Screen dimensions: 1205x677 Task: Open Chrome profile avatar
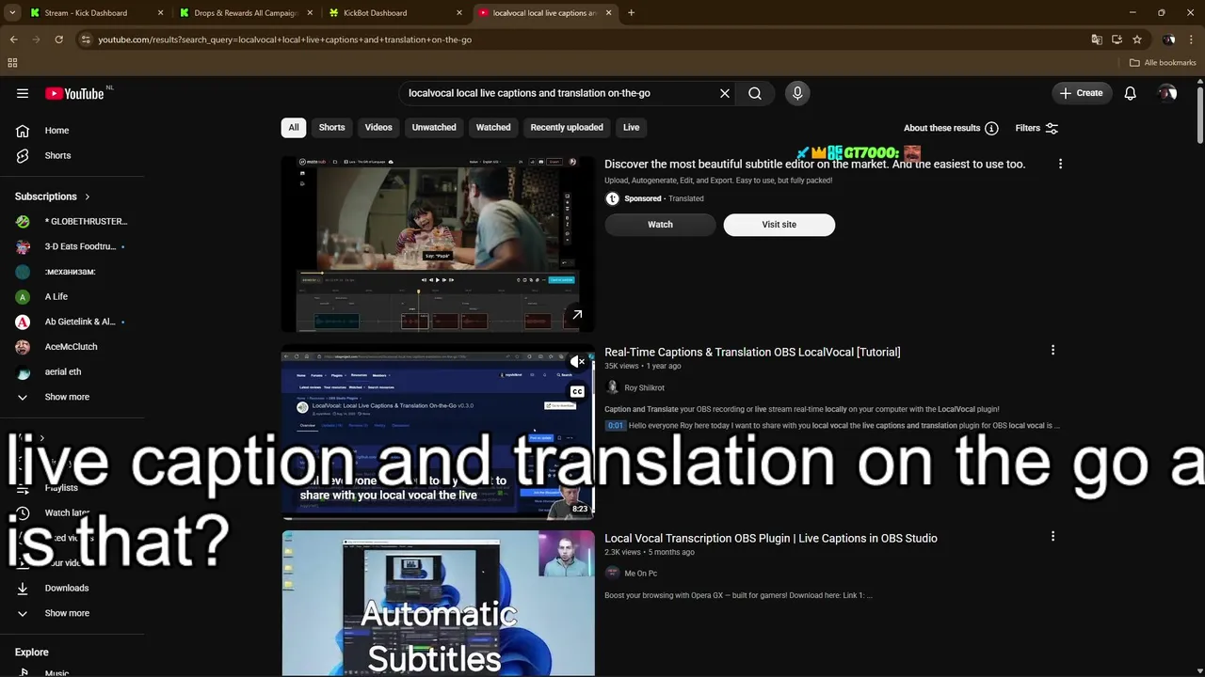pos(1168,39)
